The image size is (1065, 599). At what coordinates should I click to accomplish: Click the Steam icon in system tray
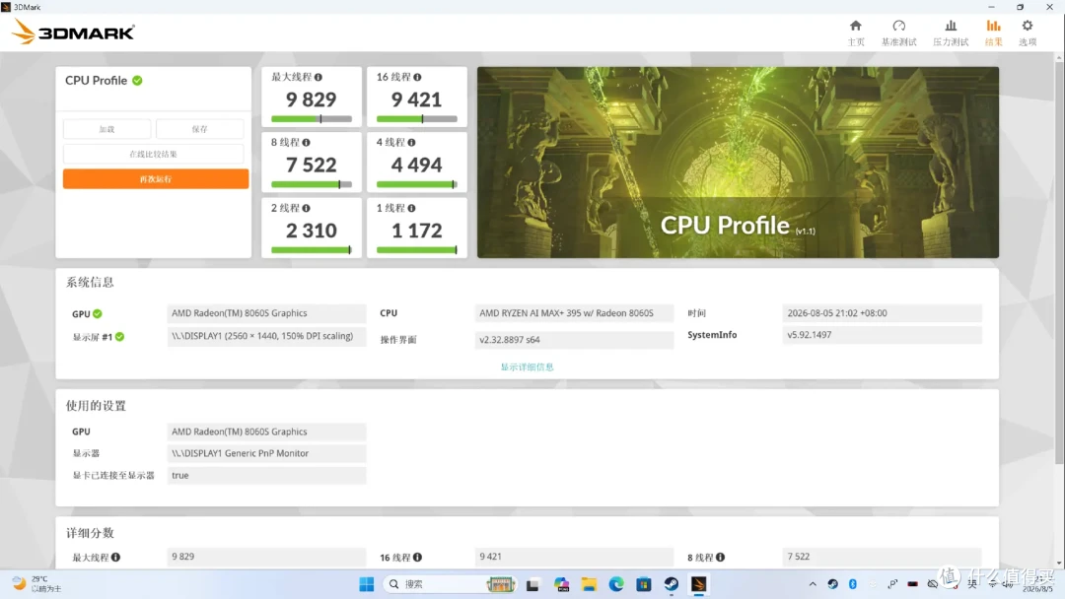[x=832, y=583]
